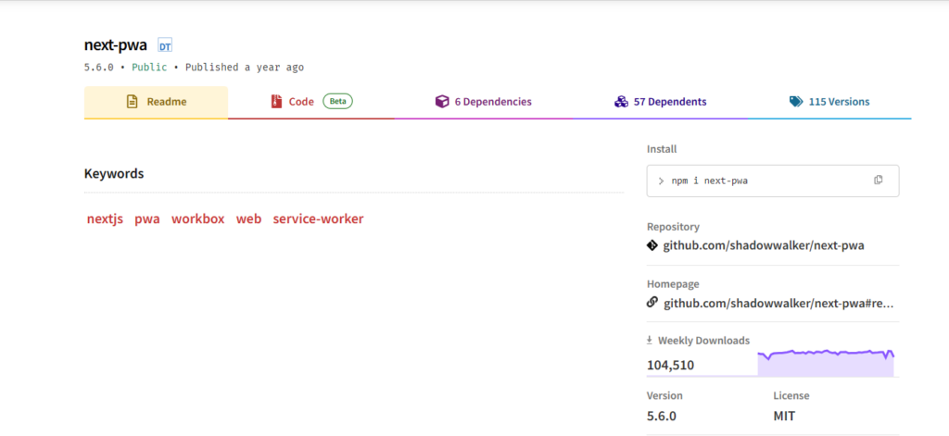Open the Code tab
Screen dimensions: 949x436
[311, 102]
